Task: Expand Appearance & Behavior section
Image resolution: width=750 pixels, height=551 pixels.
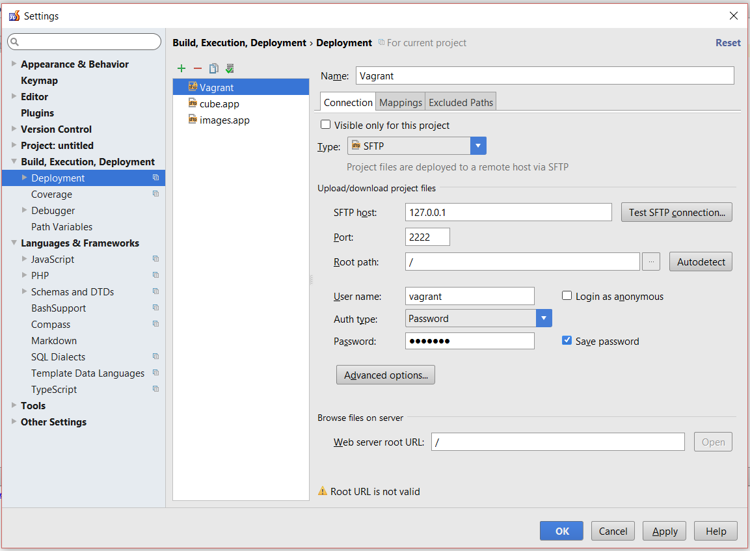Action: 14,64
